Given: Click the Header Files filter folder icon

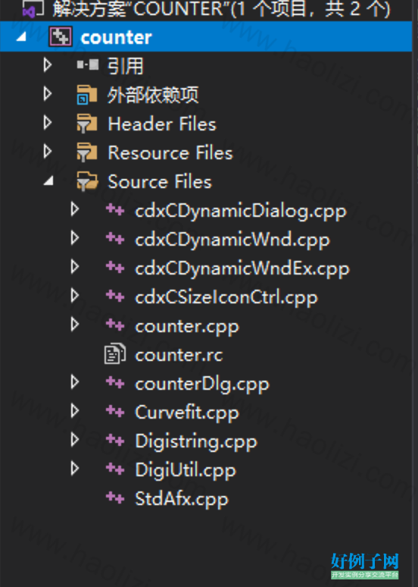Looking at the screenshot, I should (87, 124).
